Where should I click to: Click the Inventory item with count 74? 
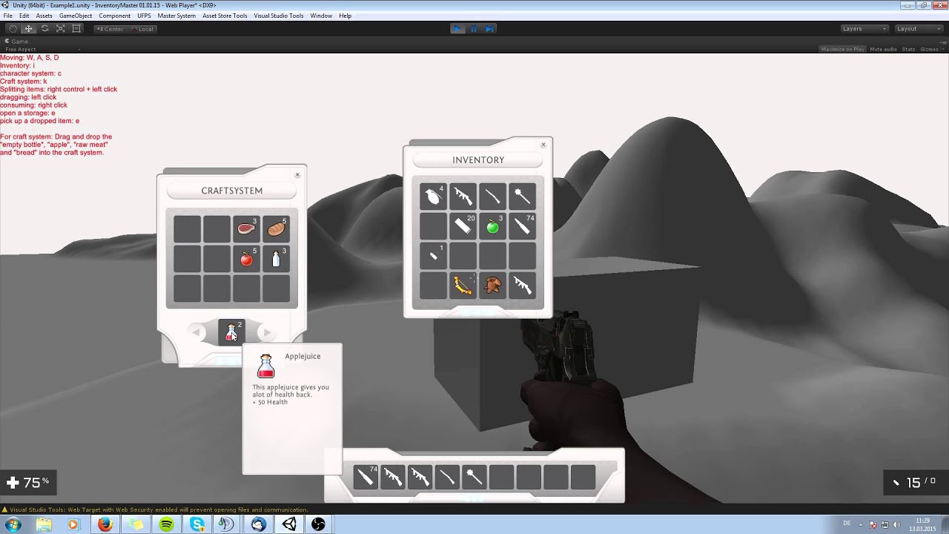522,226
